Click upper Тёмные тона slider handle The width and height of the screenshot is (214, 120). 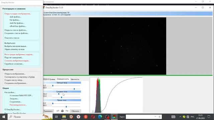pos(53,86)
